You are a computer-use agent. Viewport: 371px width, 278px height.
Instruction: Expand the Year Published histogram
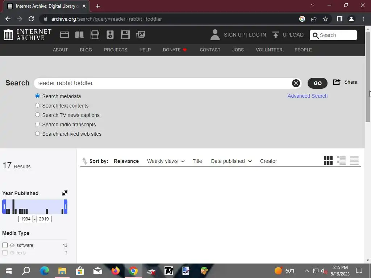64,193
